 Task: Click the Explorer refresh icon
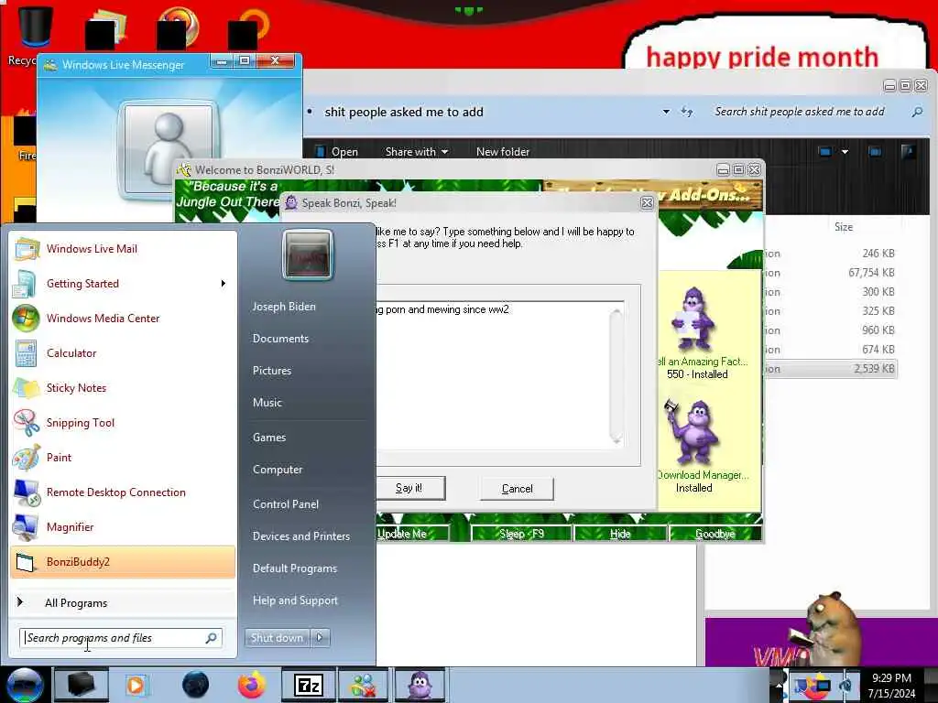687,112
